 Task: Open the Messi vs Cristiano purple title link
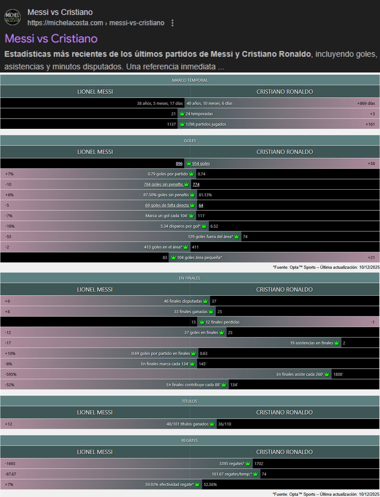point(51,39)
